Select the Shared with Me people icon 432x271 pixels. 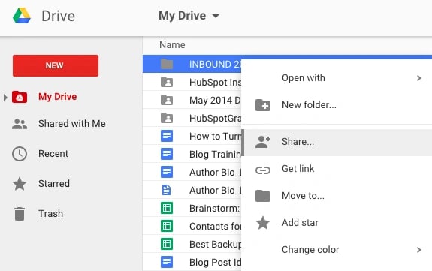tap(20, 124)
